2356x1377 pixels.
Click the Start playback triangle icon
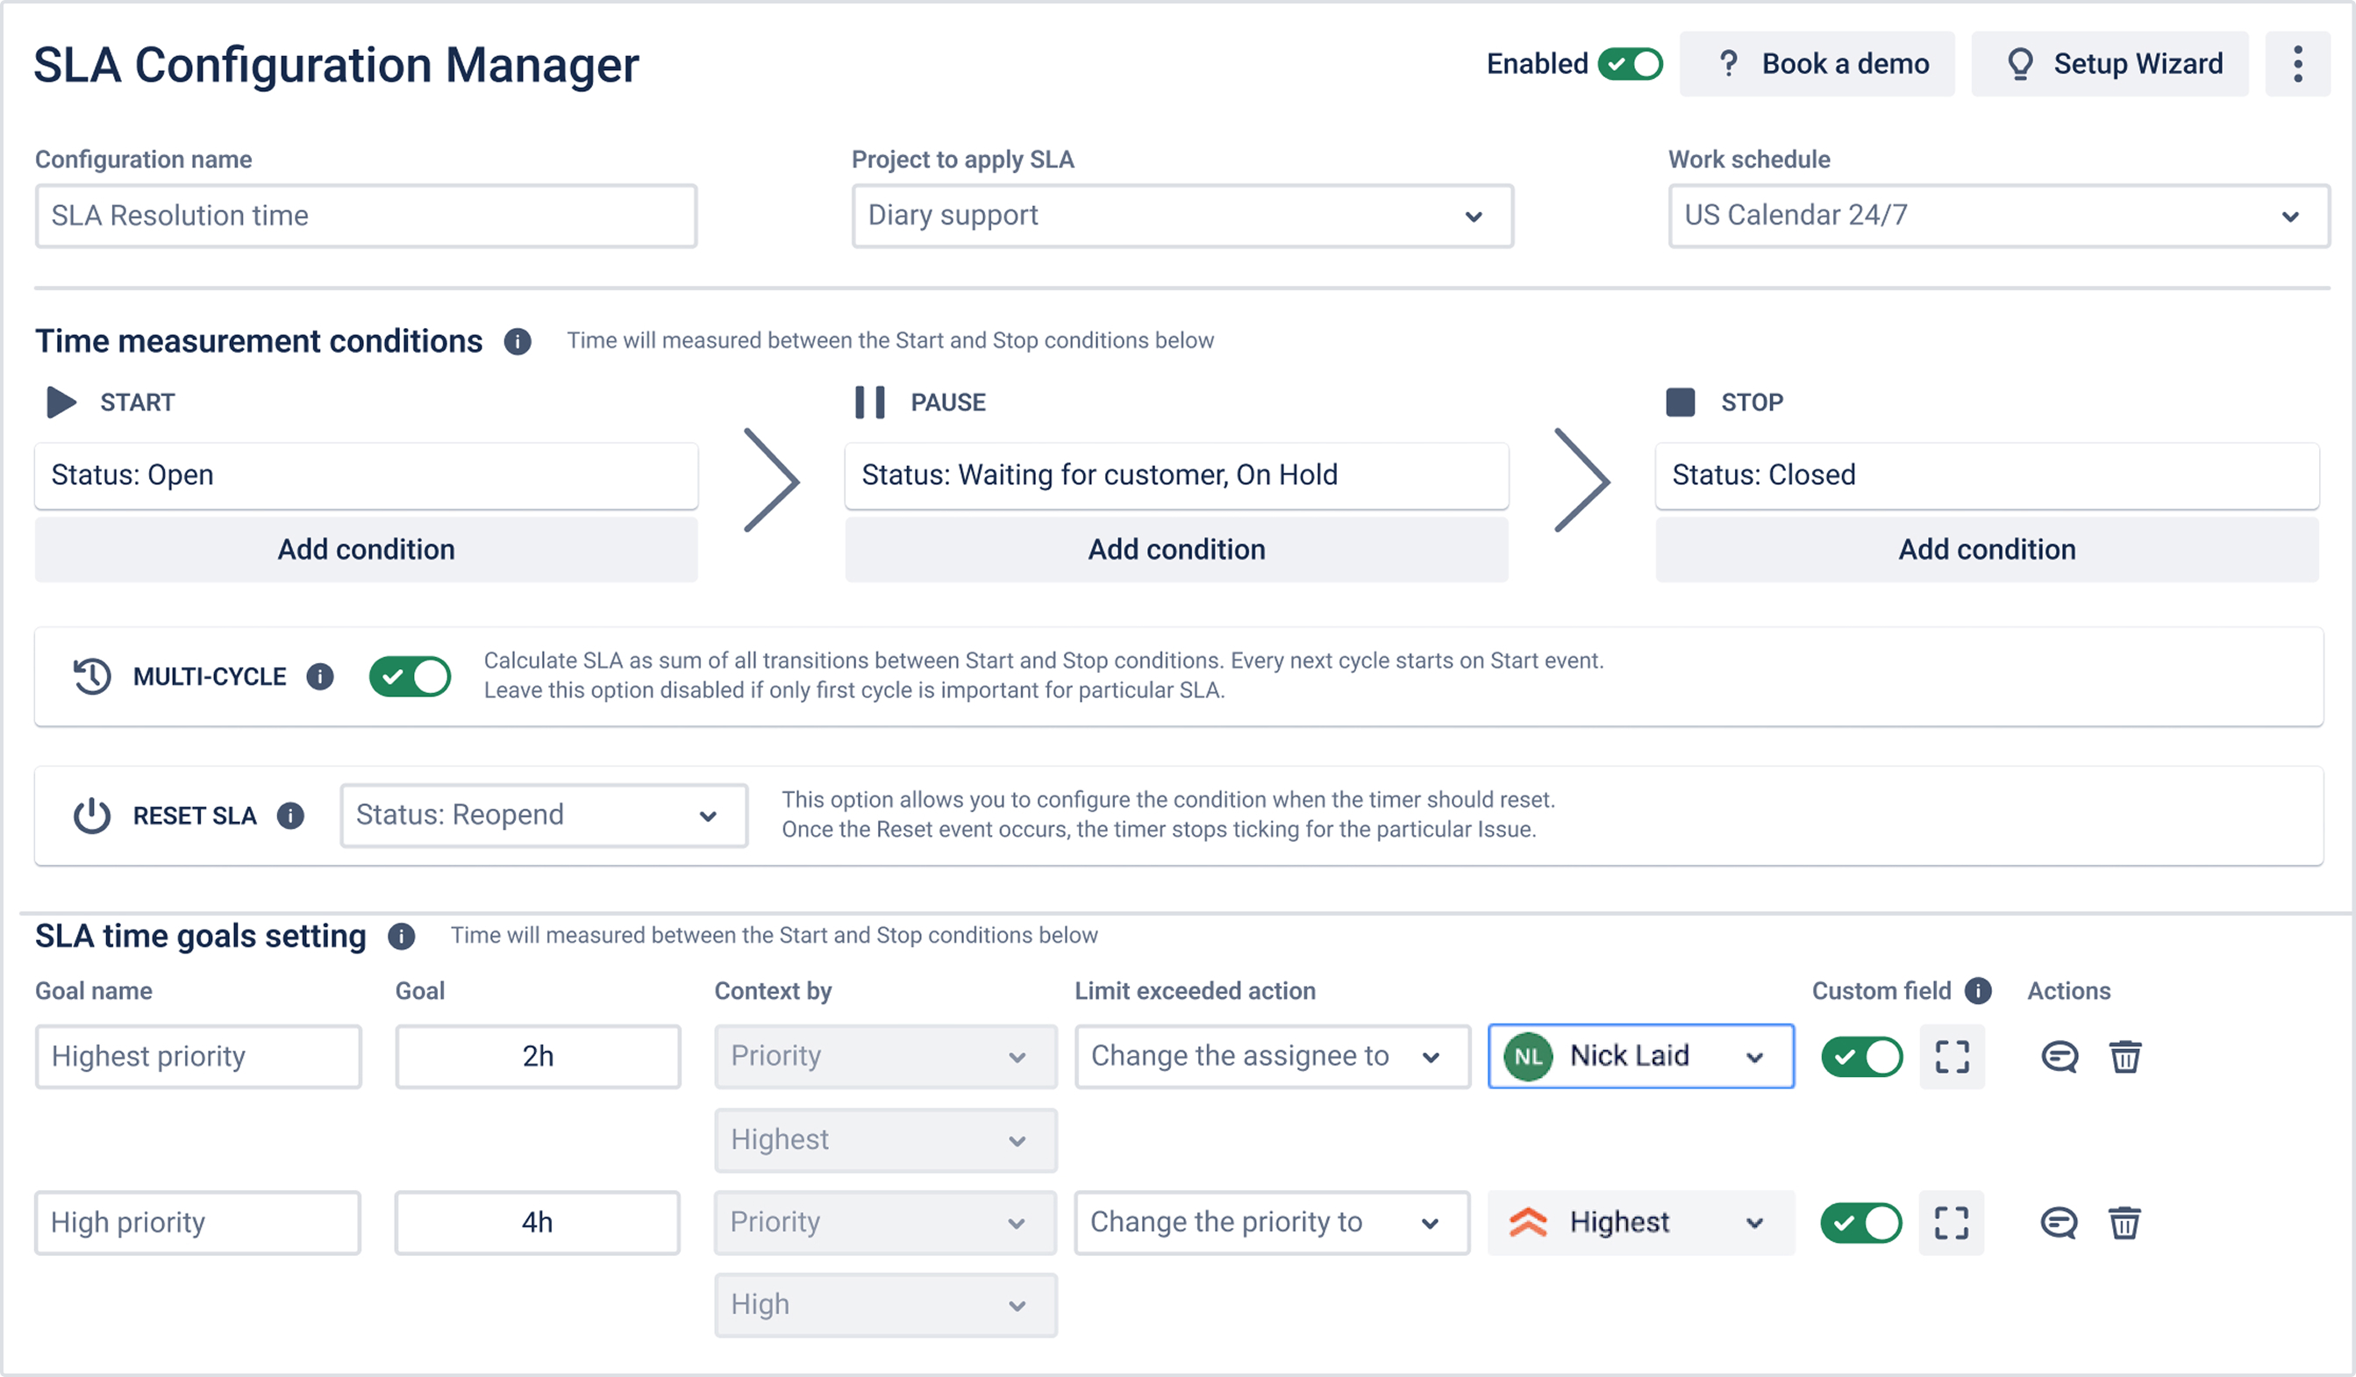[x=60, y=402]
